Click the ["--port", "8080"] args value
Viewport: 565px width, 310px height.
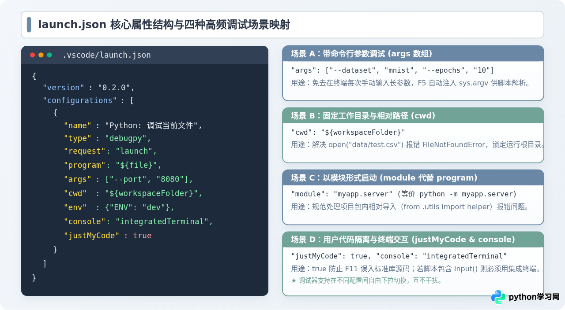point(147,179)
